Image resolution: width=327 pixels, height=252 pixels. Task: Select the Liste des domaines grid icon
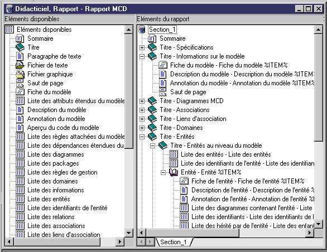(x=20, y=181)
